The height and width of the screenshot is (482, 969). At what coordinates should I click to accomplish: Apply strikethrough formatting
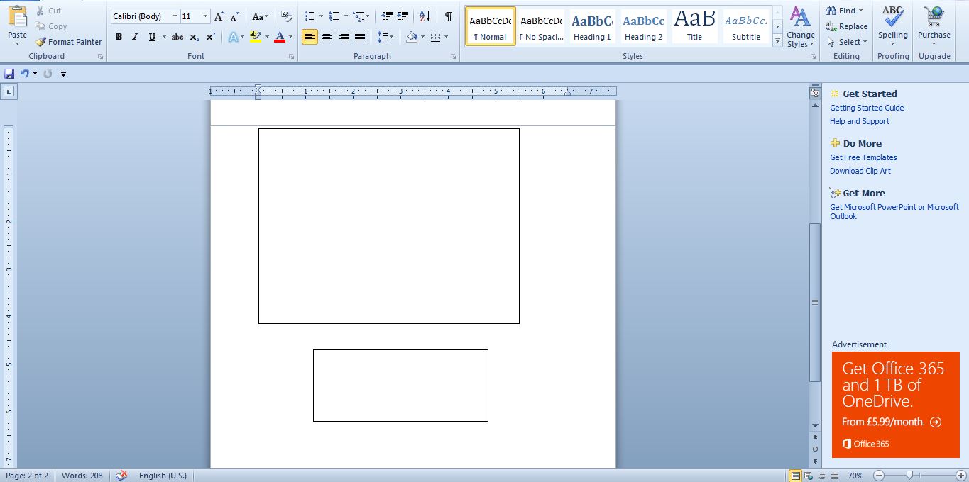(x=176, y=37)
